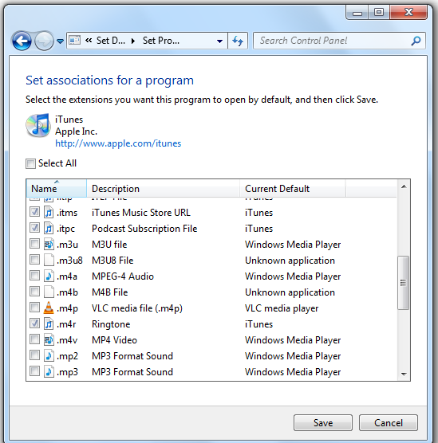438x443 pixels.
Task: Select the 'M4B File' description text
Action: 109,292
